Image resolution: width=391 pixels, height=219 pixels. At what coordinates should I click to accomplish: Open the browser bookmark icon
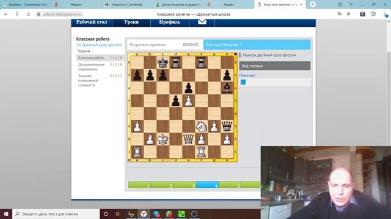348,14
